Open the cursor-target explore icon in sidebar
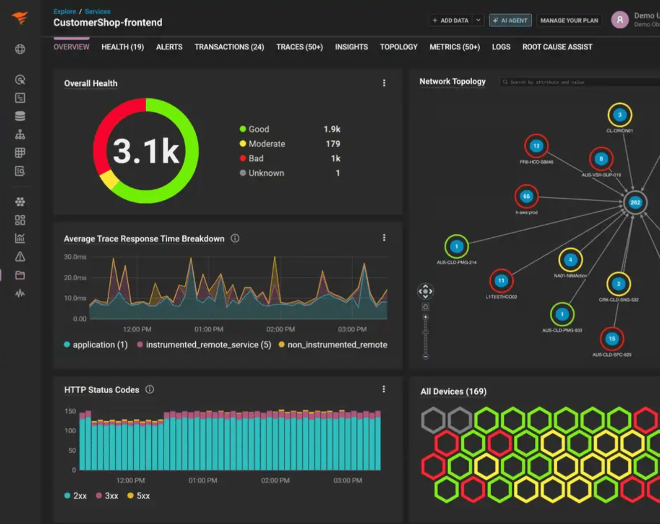Viewport: 660px width, 524px height. tap(20, 79)
